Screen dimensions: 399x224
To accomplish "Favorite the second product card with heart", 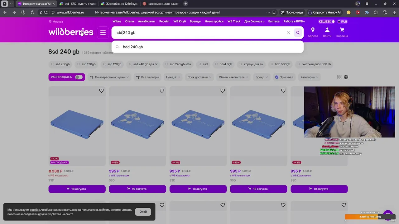I will [x=162, y=91].
